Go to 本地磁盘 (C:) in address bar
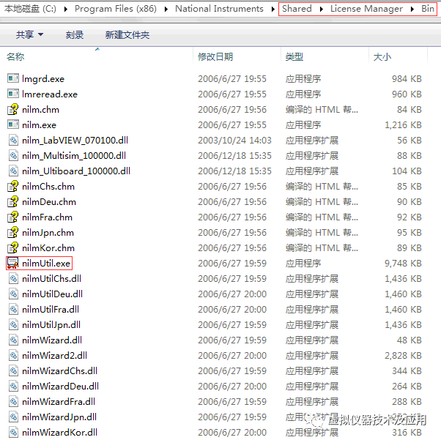Screen dimensions: 441x440 point(30,9)
